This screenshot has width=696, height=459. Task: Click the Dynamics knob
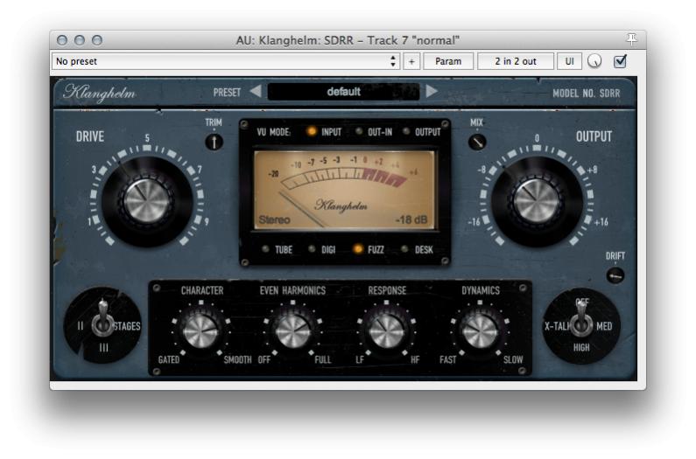click(480, 330)
